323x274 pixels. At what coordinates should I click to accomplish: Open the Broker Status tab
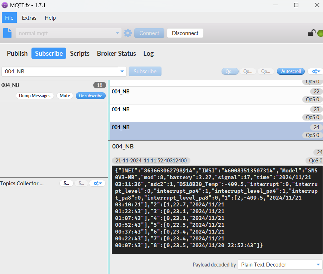[116, 53]
